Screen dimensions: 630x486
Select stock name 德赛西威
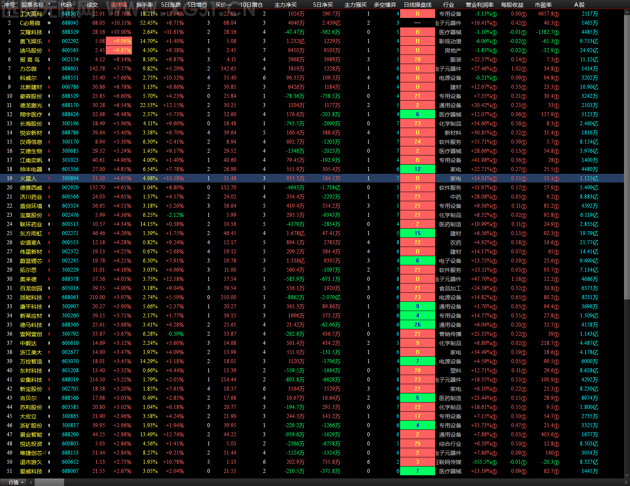pyautogui.click(x=31, y=188)
